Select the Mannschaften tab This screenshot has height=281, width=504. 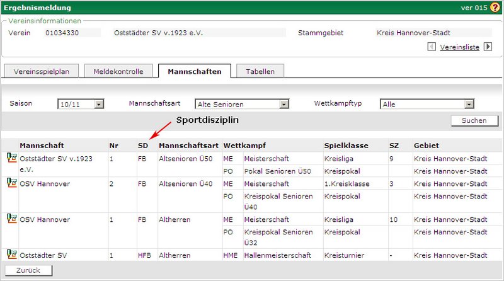click(195, 71)
